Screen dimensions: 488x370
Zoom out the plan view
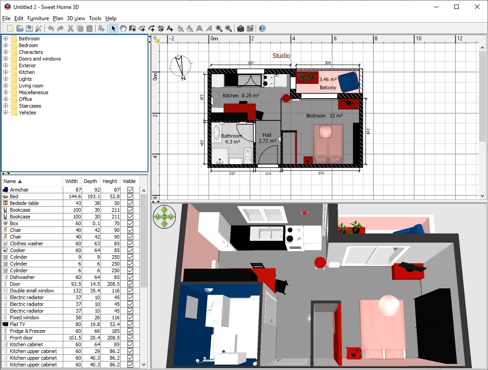[228, 29]
